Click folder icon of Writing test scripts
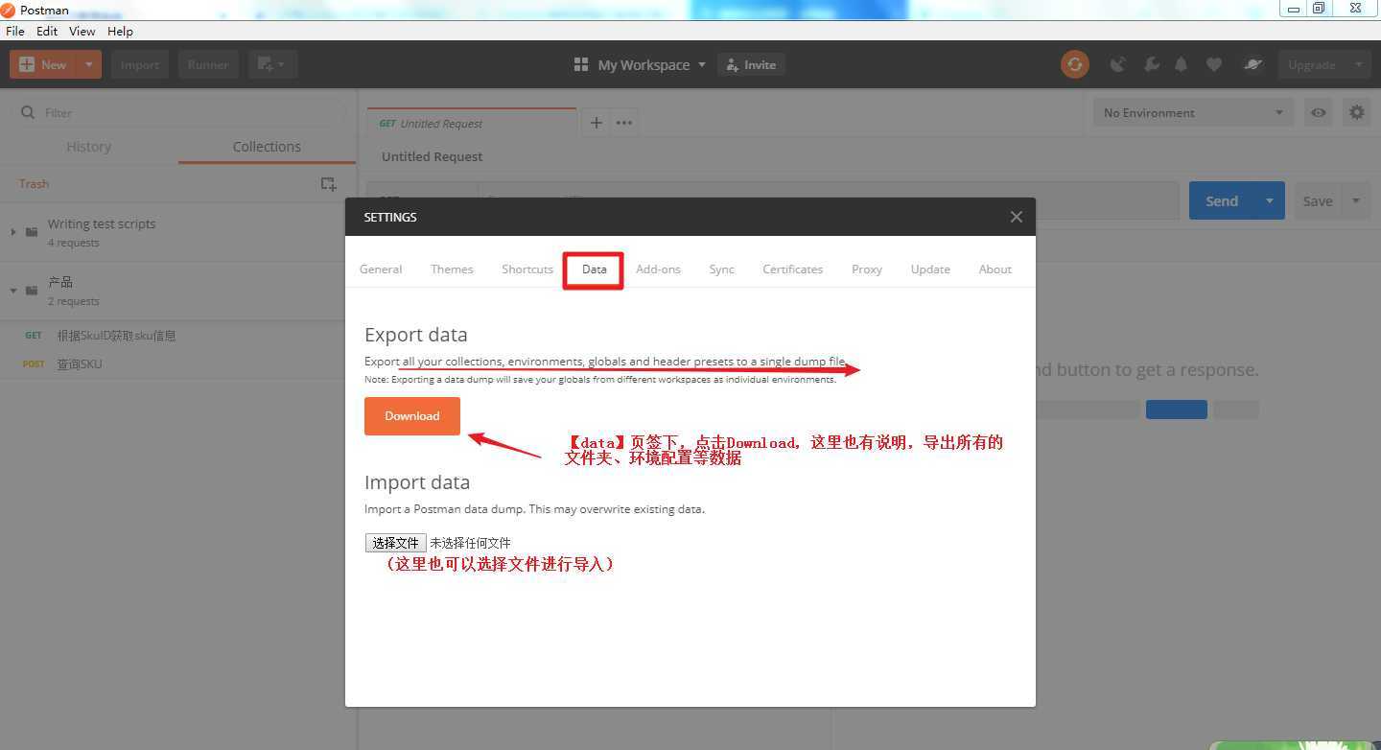 pyautogui.click(x=32, y=232)
